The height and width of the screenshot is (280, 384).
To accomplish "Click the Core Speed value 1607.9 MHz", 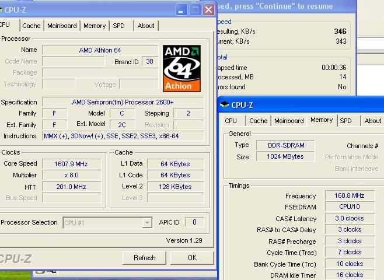I will click(71, 164).
